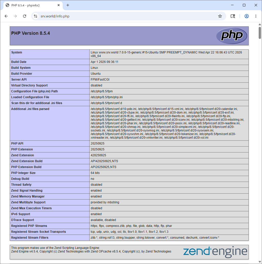Click the Virtual Directory Support label
Viewport: 262px width, 264px height.
click(x=29, y=85)
